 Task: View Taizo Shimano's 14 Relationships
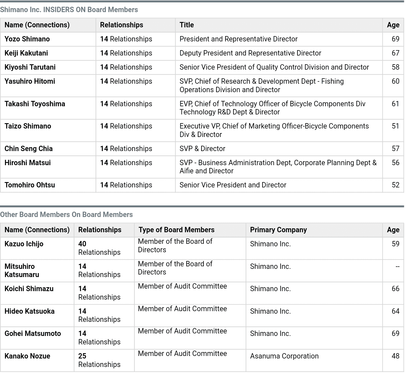pos(126,126)
